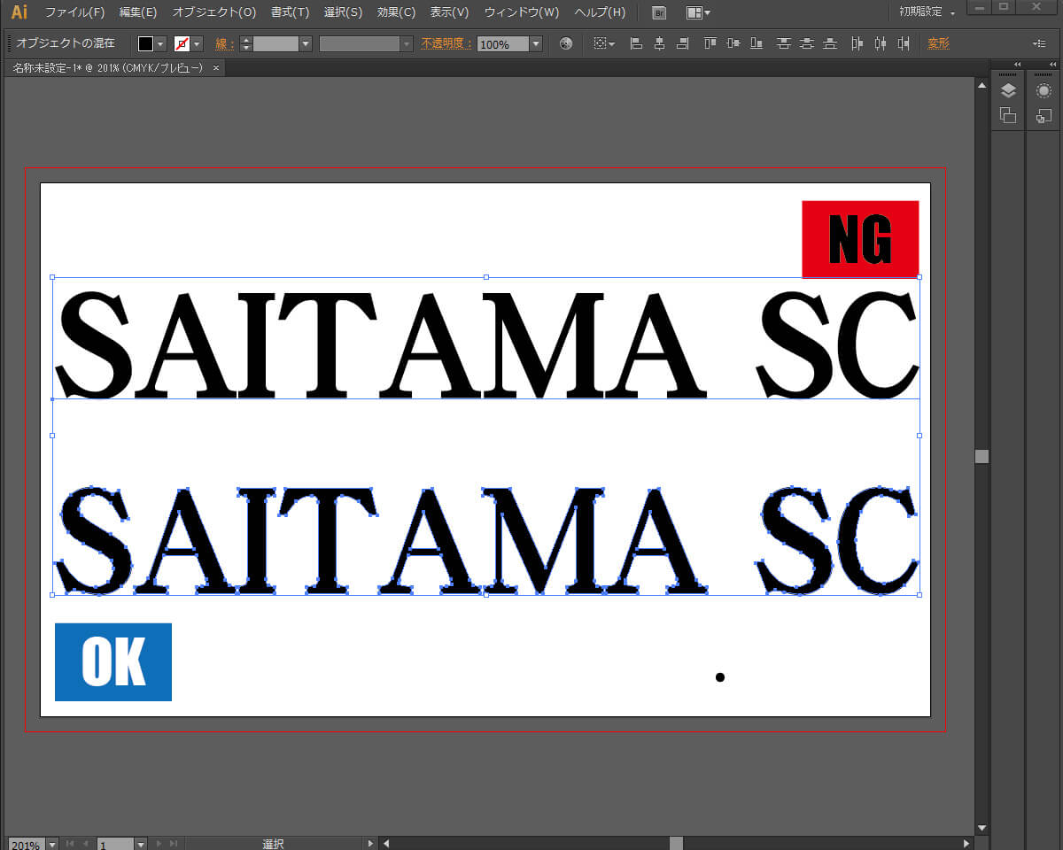Open the 編集(E) menu
Image resolution: width=1063 pixels, height=850 pixels.
pos(138,12)
